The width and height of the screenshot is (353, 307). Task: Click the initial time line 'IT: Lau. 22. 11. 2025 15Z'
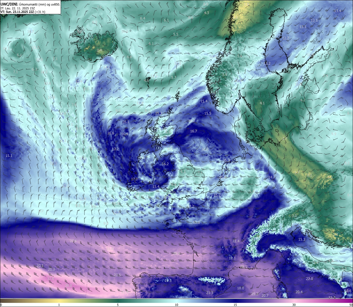[x=18, y=8]
